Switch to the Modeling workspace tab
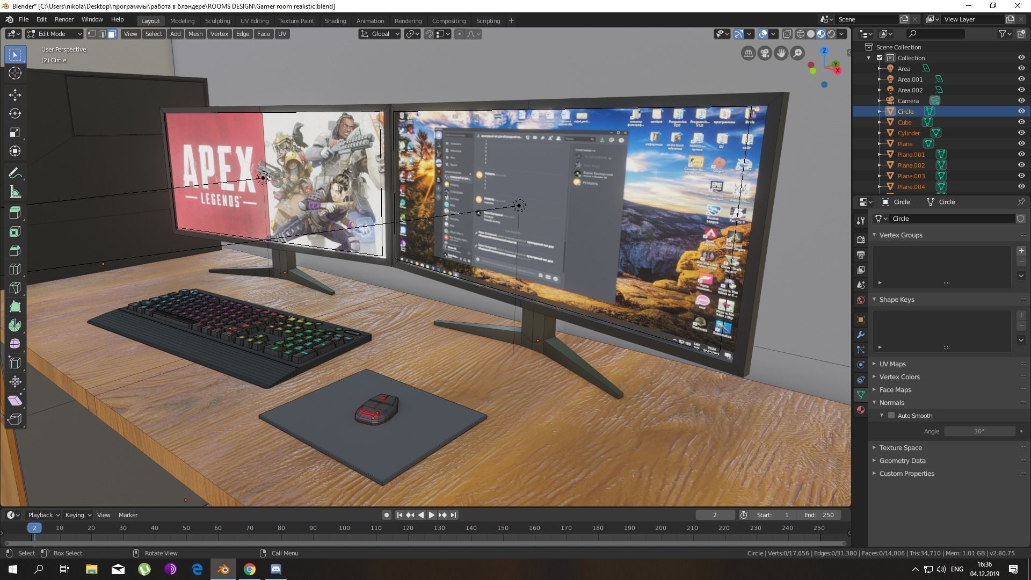 [x=182, y=20]
